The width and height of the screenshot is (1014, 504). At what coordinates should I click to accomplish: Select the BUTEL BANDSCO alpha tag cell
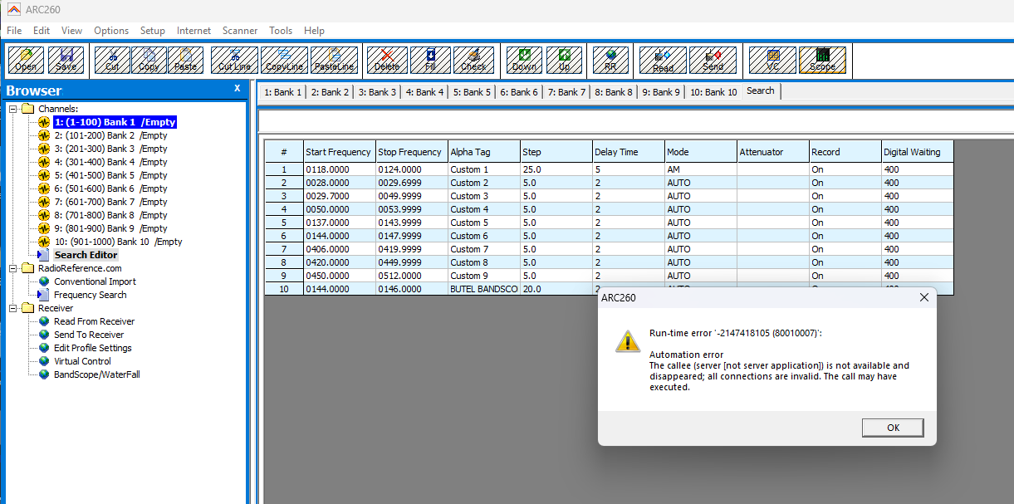click(x=483, y=289)
